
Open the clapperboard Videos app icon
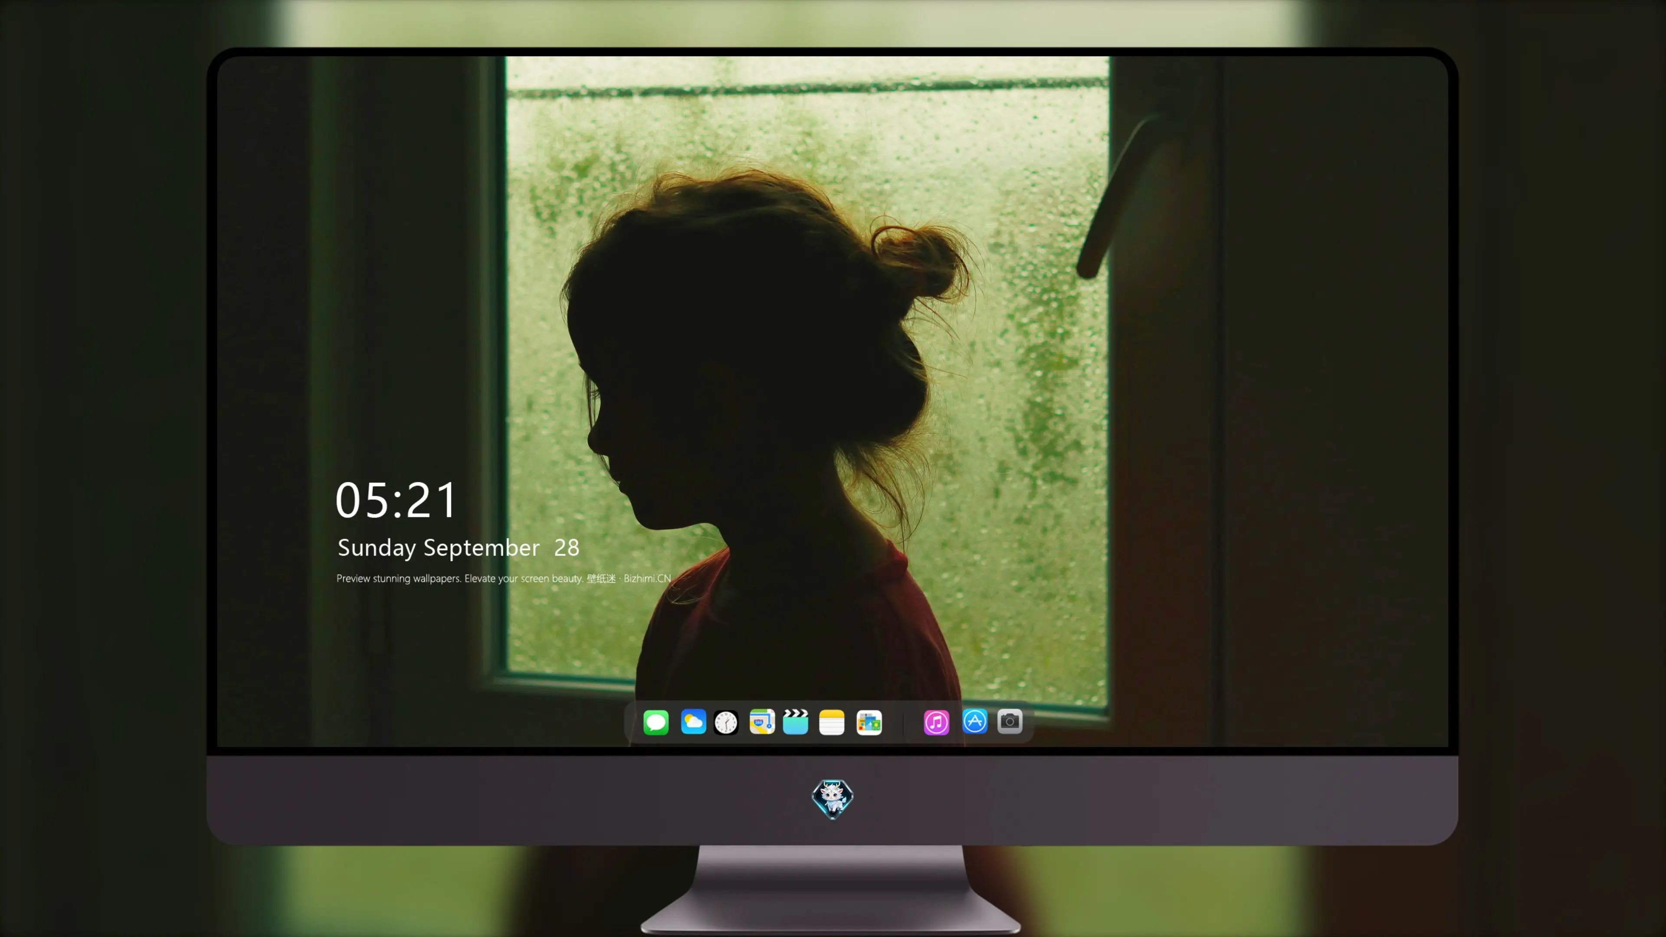[x=796, y=722]
